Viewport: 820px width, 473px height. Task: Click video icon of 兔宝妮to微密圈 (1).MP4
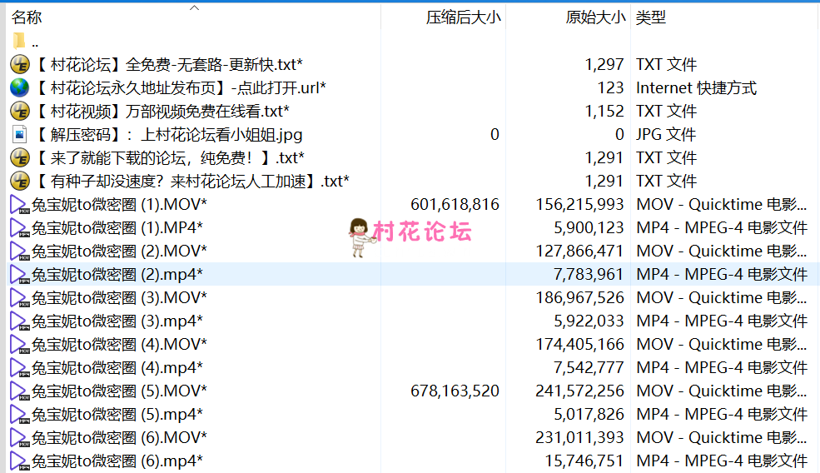19,227
